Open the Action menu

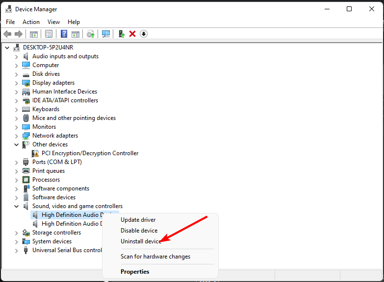pyautogui.click(x=31, y=22)
